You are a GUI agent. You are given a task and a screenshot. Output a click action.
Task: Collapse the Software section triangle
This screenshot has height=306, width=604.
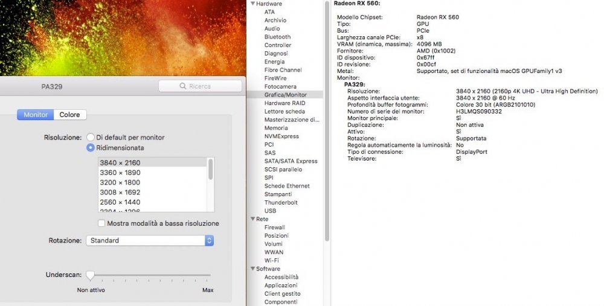pos(252,269)
